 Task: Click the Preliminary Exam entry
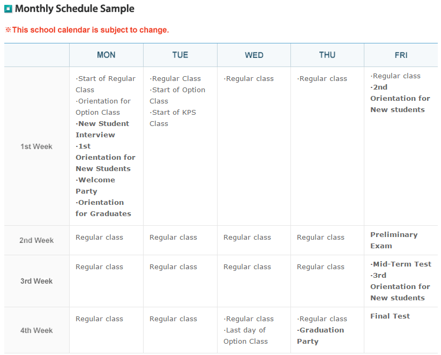[x=394, y=240]
